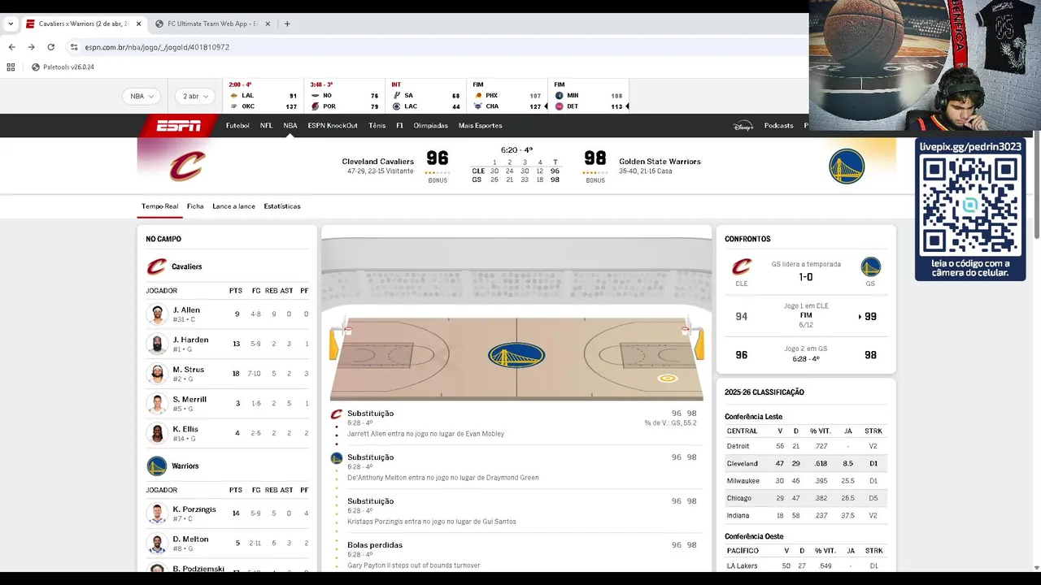Click the Detroit row in standings
1041x585 pixels.
pos(805,446)
